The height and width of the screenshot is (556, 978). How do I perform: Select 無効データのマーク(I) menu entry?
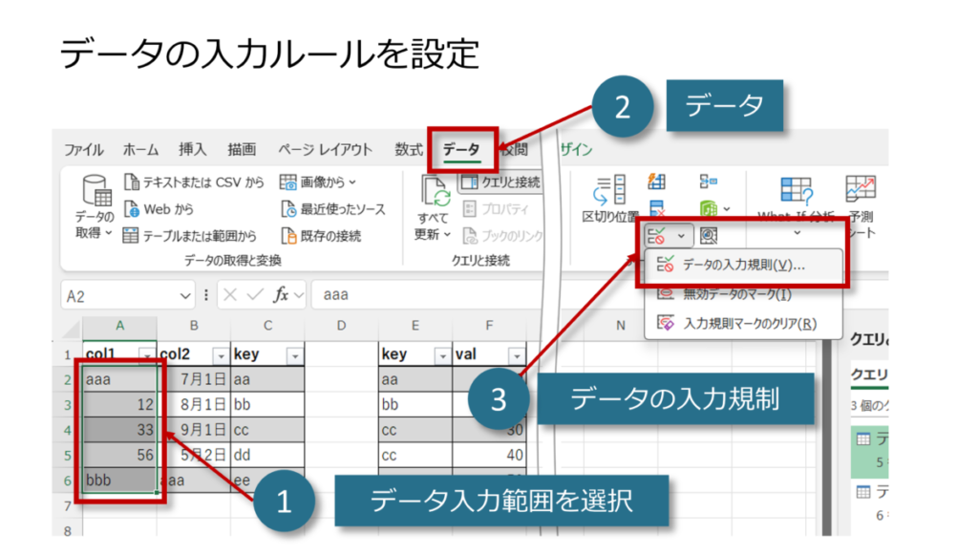[x=735, y=294]
